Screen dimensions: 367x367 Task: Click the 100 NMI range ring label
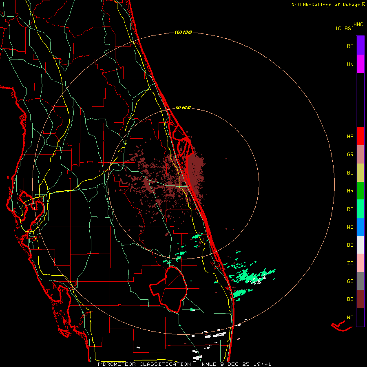click(x=183, y=32)
